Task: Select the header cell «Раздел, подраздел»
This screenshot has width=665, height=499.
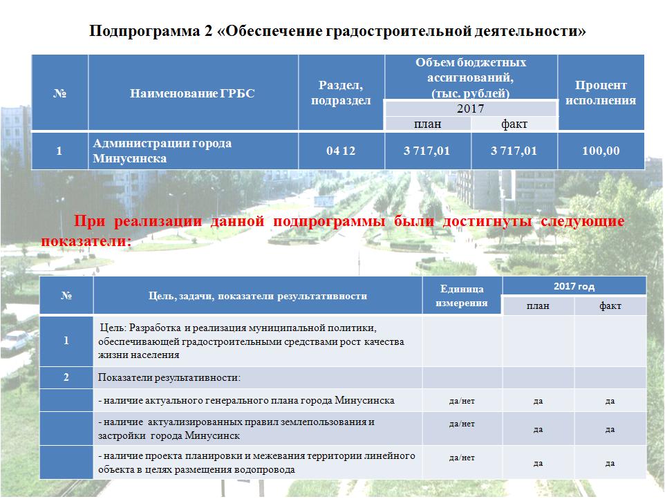Action: (x=341, y=93)
